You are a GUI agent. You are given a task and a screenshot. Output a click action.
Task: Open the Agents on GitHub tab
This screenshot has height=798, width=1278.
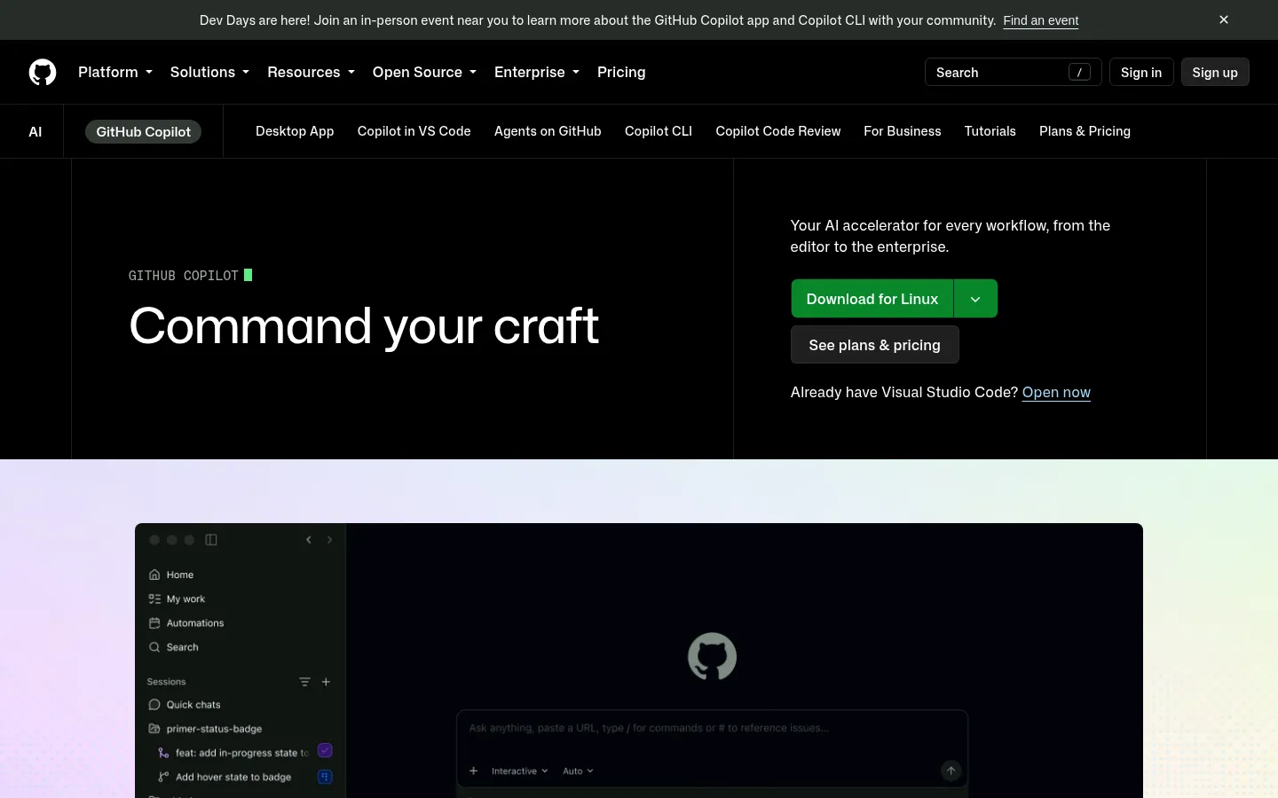[548, 131]
